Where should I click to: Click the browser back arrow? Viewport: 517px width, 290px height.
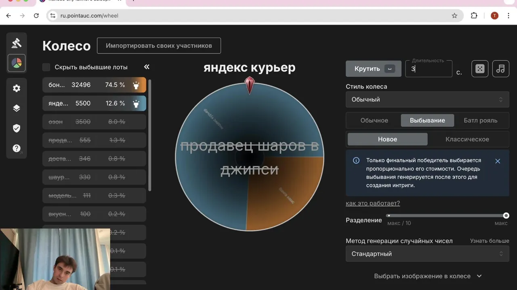point(8,16)
